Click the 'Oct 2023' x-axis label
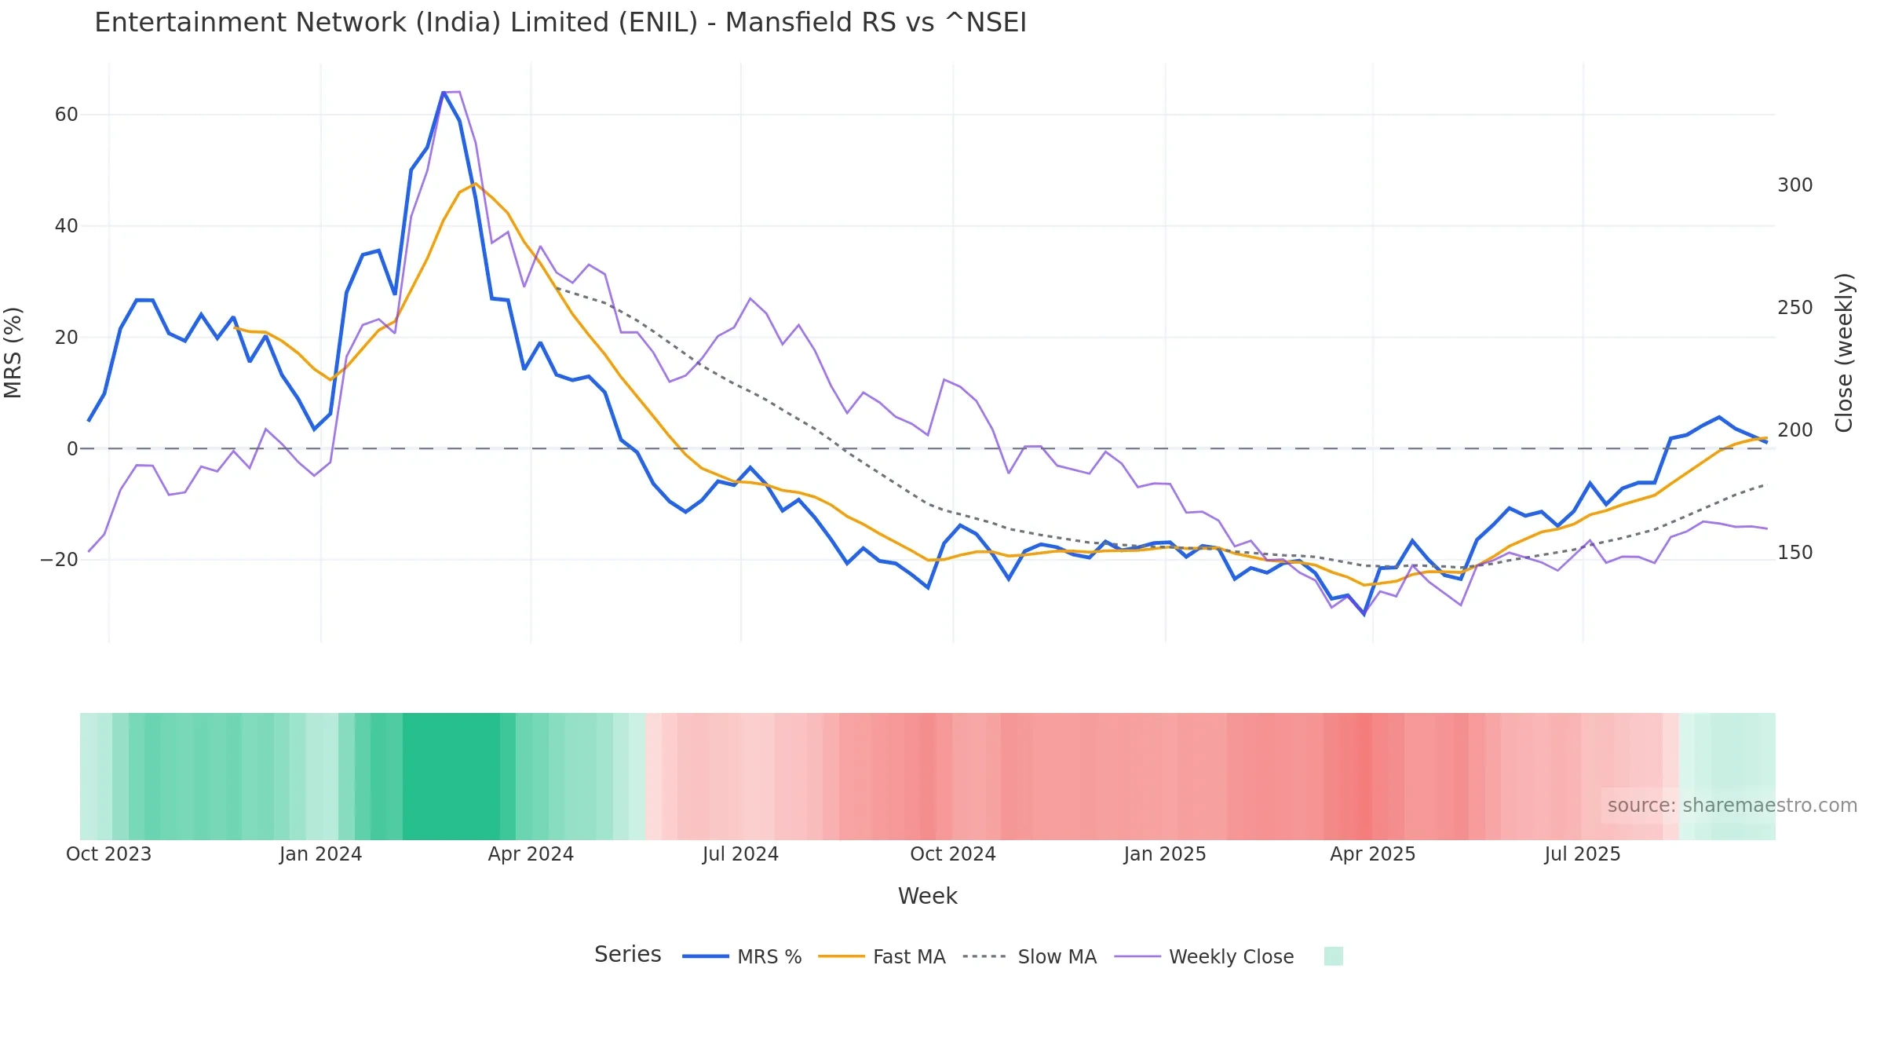1884x1060 pixels. point(108,854)
